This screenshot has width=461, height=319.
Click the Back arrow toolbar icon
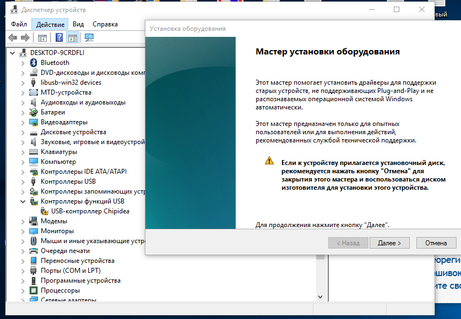(13, 38)
